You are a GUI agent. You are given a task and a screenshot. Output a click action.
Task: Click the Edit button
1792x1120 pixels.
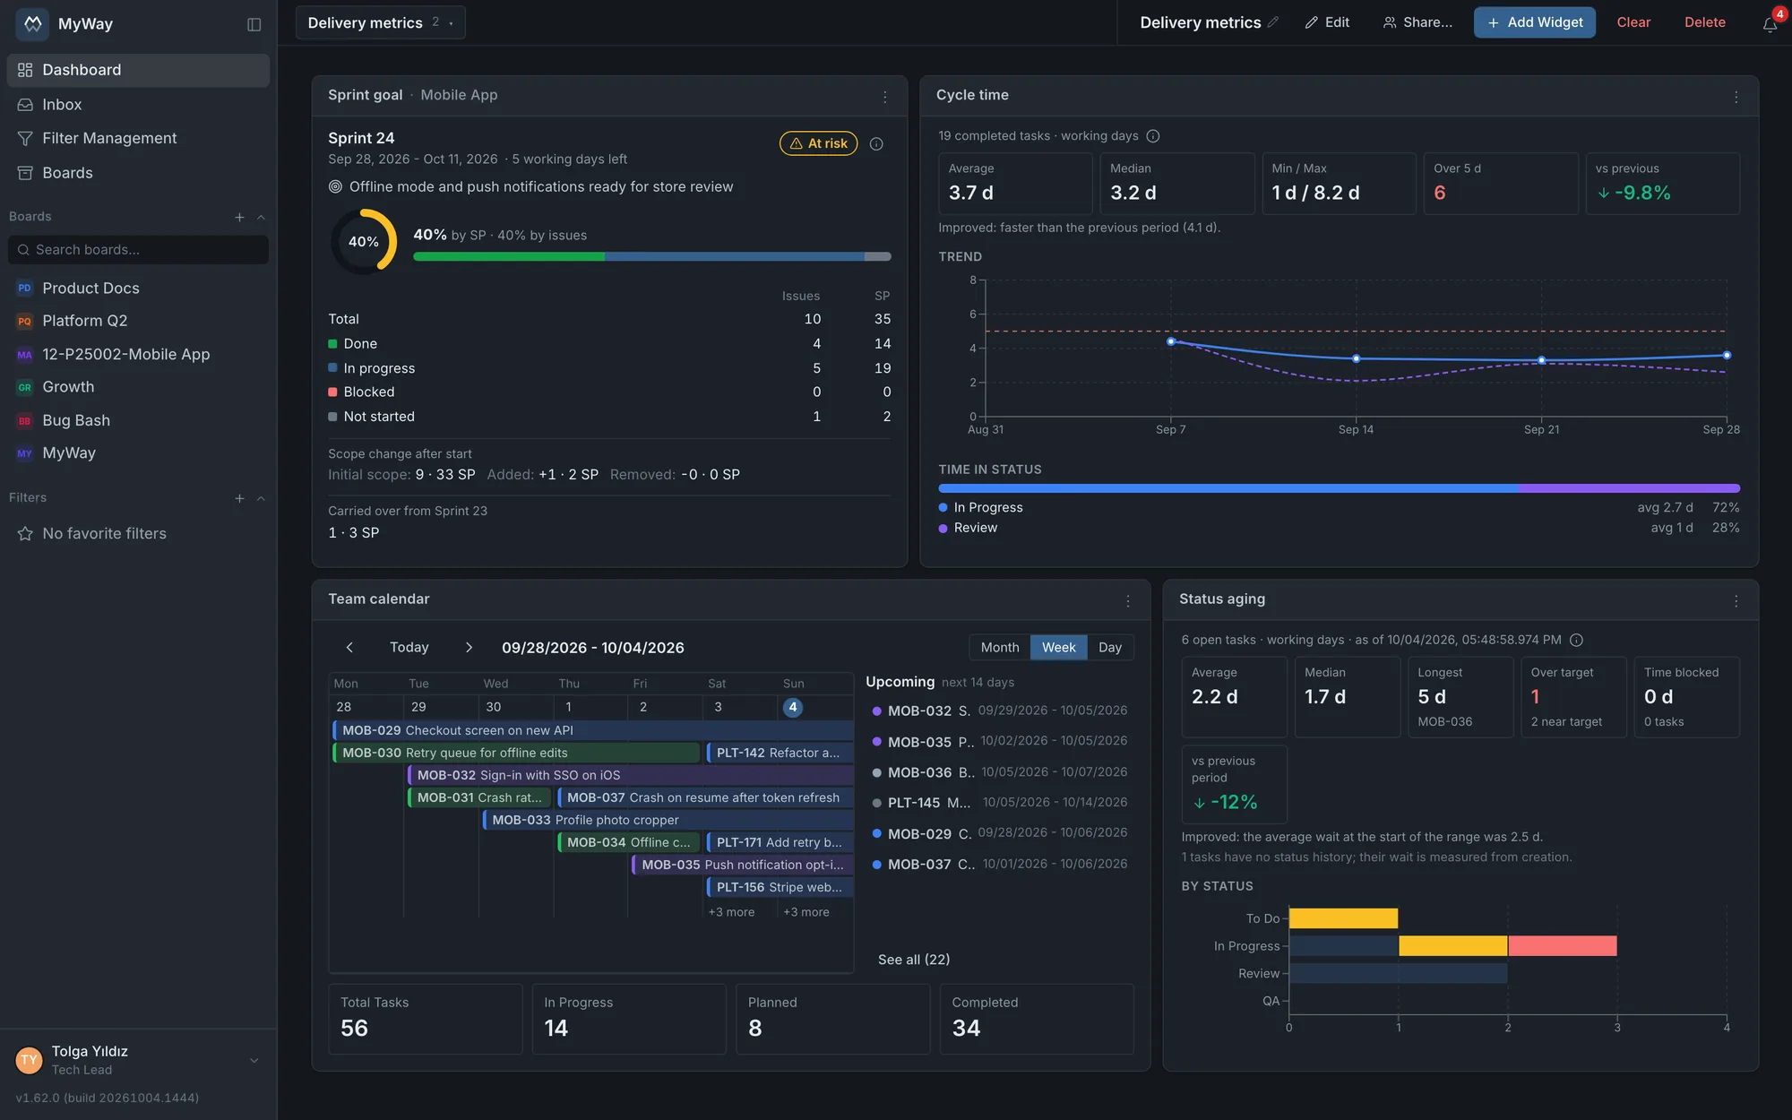point(1327,22)
